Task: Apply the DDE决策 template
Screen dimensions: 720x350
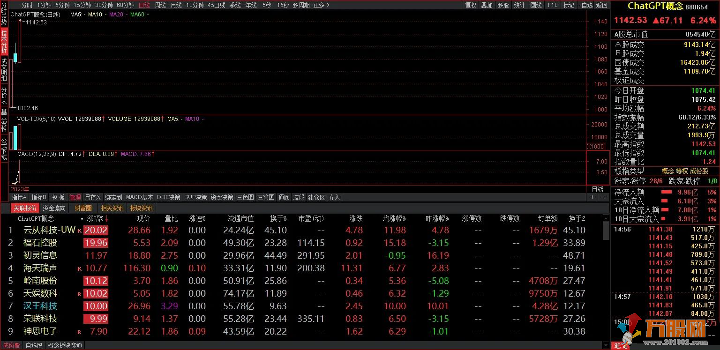Action: coord(168,197)
